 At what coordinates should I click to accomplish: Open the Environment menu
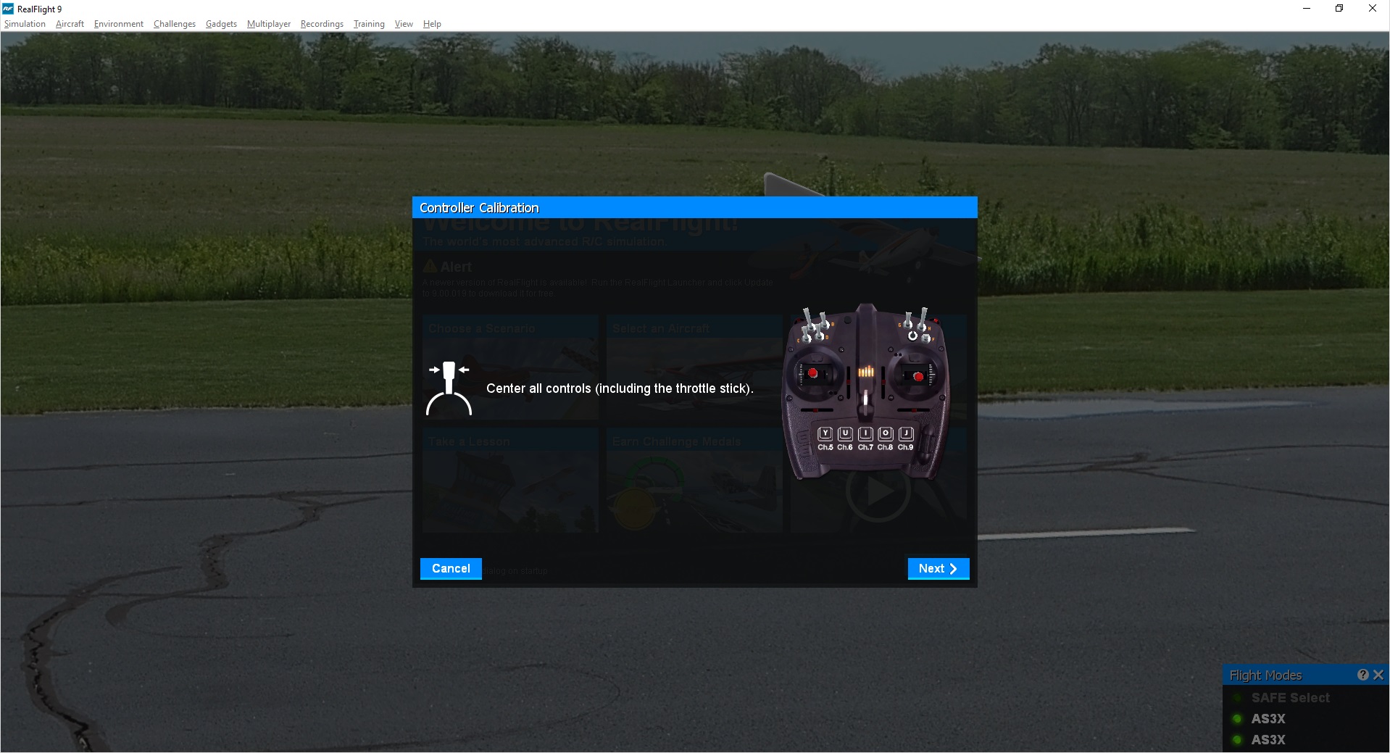point(118,23)
